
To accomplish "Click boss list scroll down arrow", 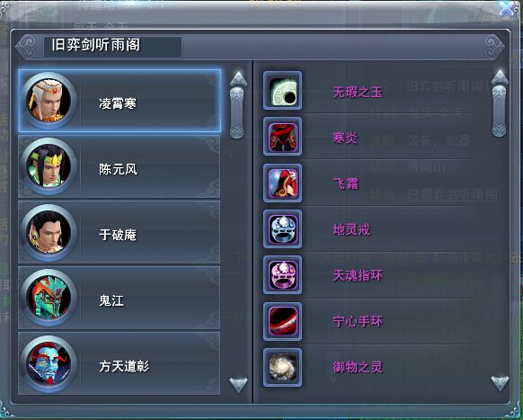I will pyautogui.click(x=238, y=384).
